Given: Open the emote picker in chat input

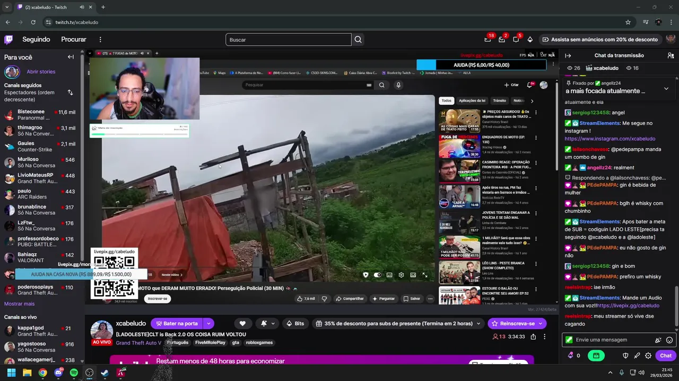Looking at the screenshot, I should coord(669,340).
